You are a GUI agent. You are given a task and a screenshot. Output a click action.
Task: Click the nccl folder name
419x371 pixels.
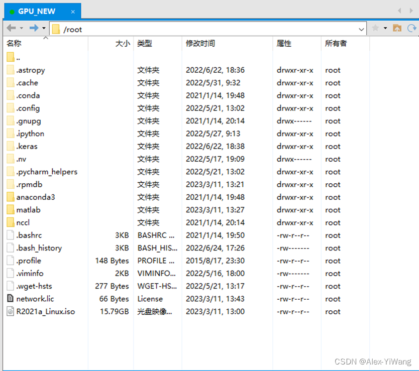tap(23, 222)
